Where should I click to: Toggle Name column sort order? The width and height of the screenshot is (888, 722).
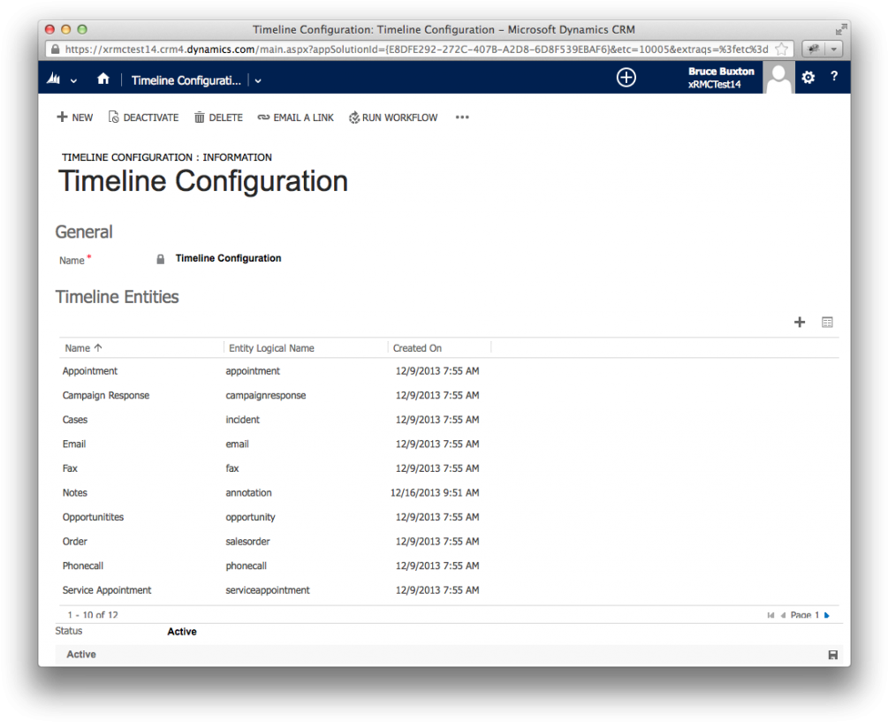pos(82,347)
